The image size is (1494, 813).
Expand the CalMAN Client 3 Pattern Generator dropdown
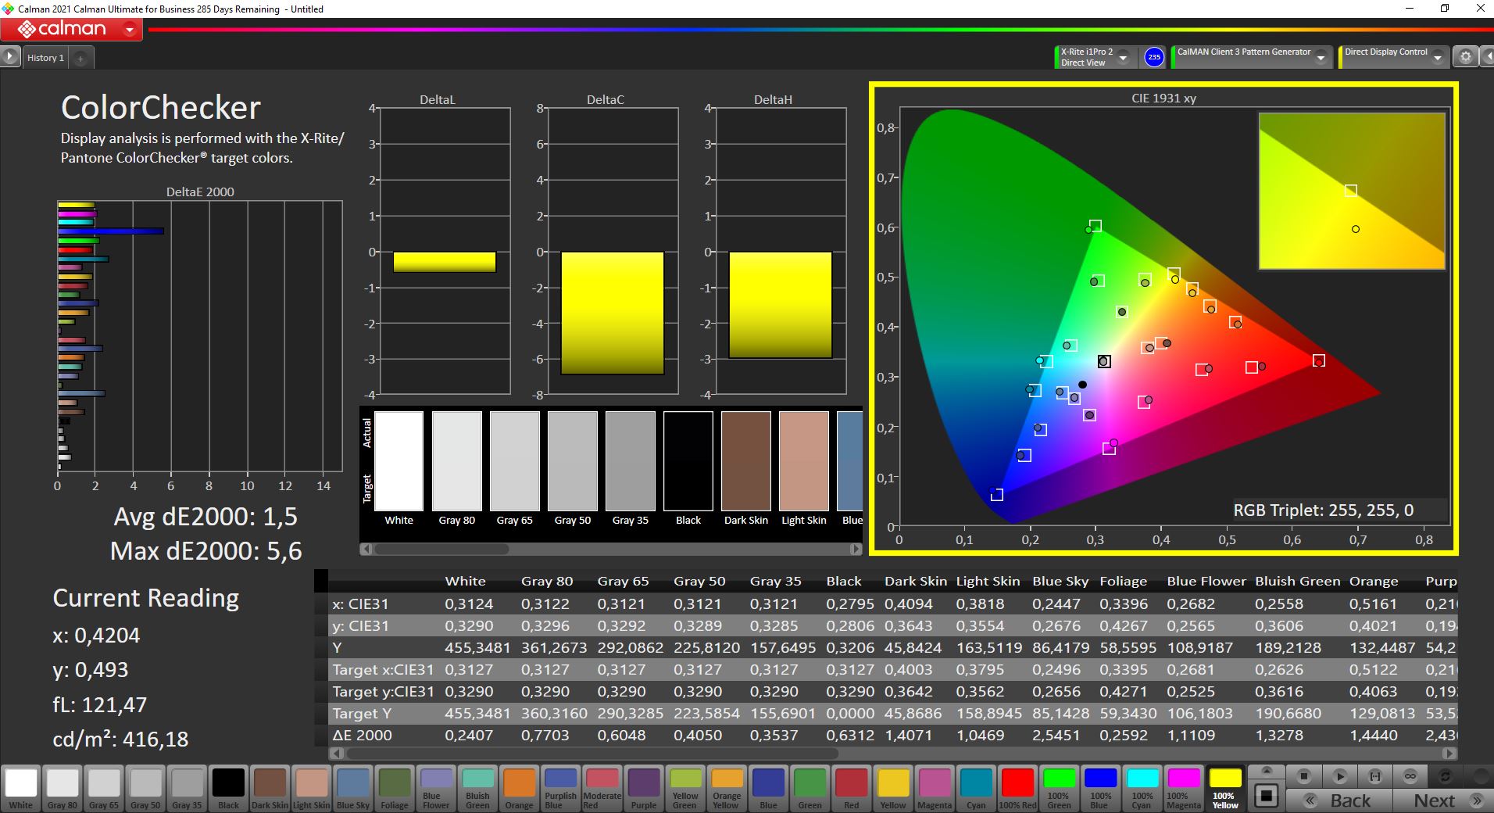click(x=1321, y=58)
